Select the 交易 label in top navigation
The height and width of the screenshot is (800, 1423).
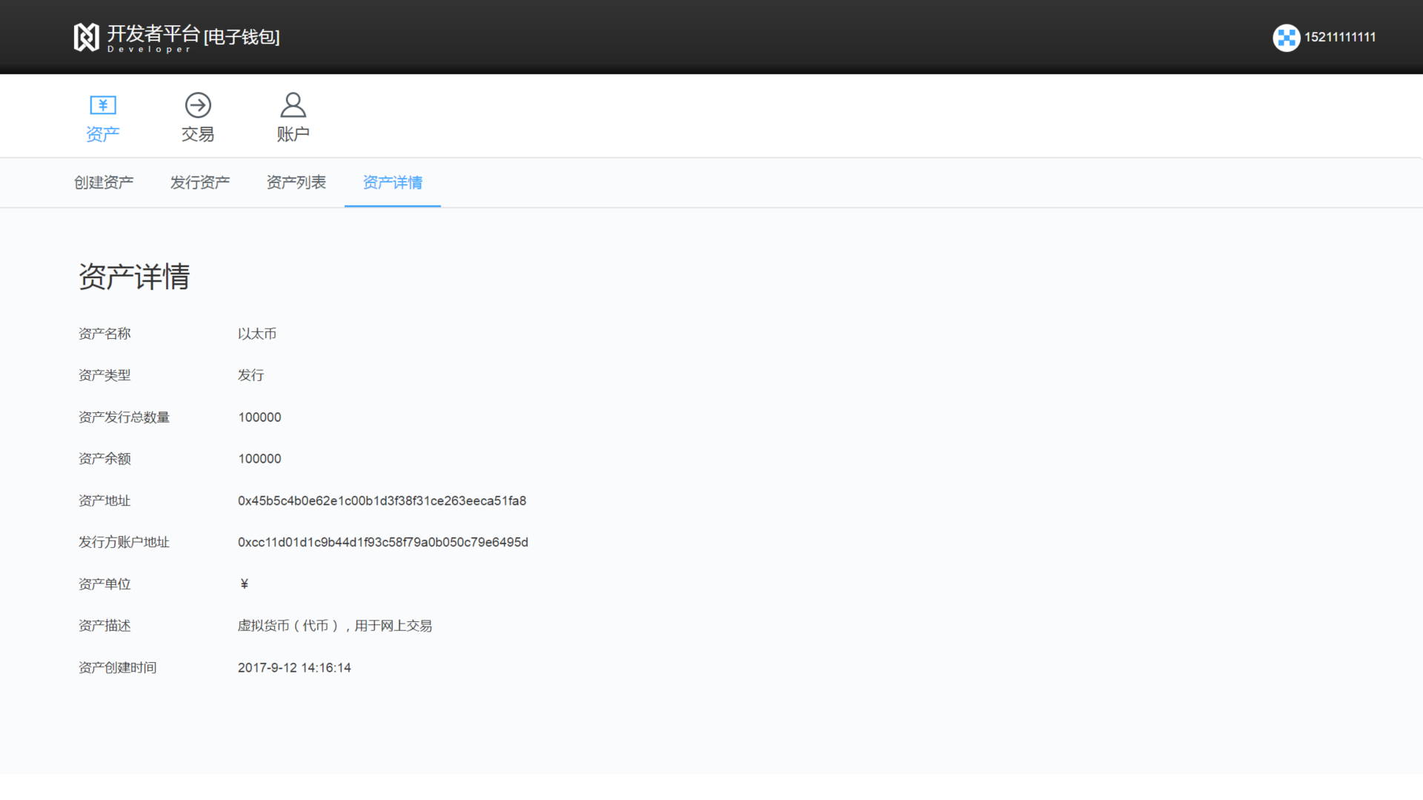coord(198,134)
